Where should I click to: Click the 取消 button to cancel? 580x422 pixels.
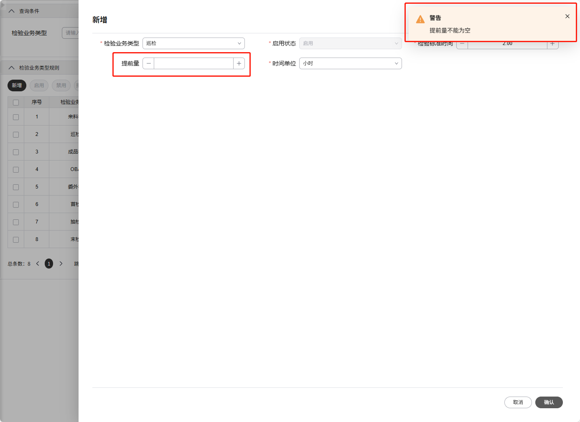pyautogui.click(x=518, y=402)
